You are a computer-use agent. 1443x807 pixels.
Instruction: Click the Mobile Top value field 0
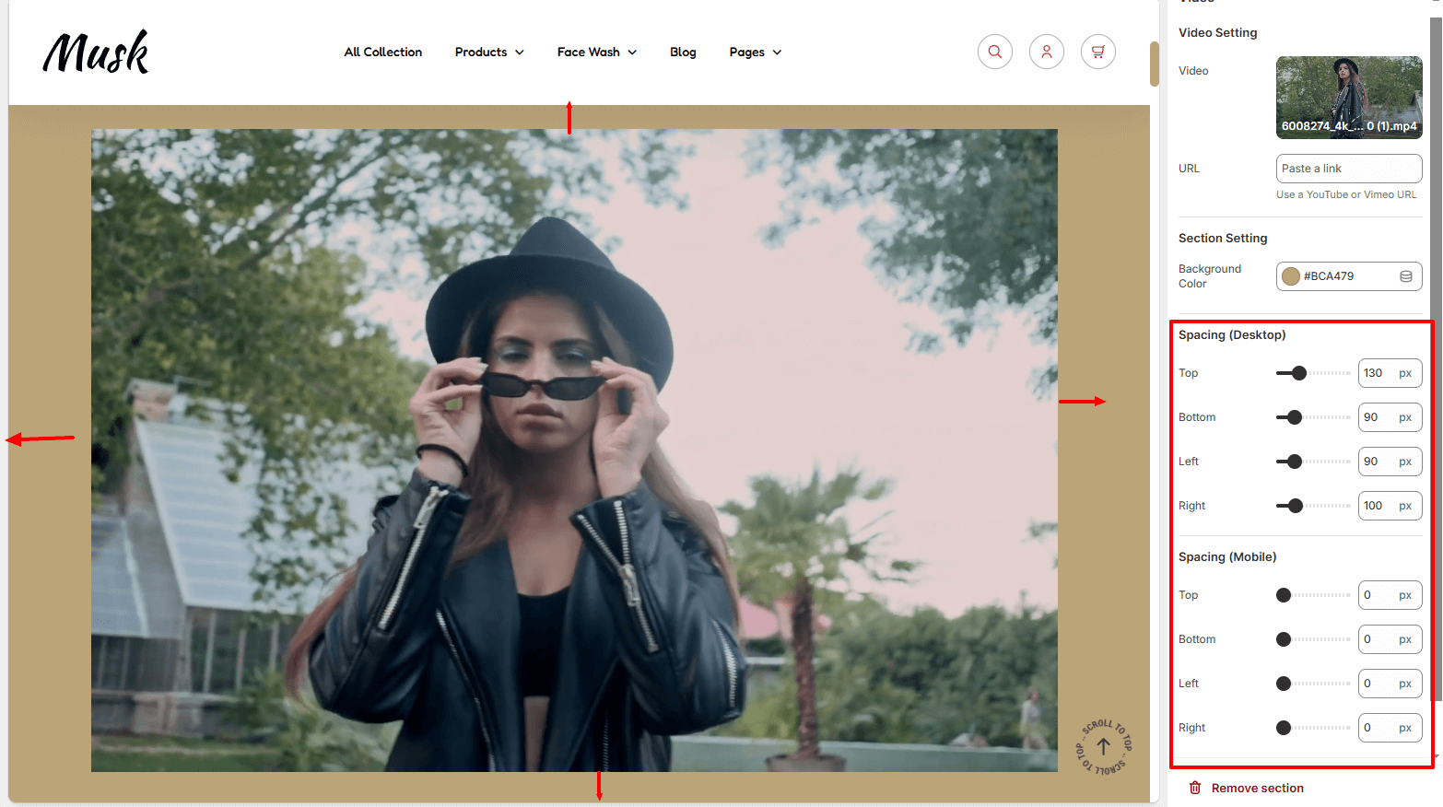coord(1390,595)
